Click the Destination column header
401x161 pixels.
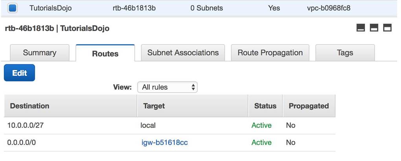[29, 106]
